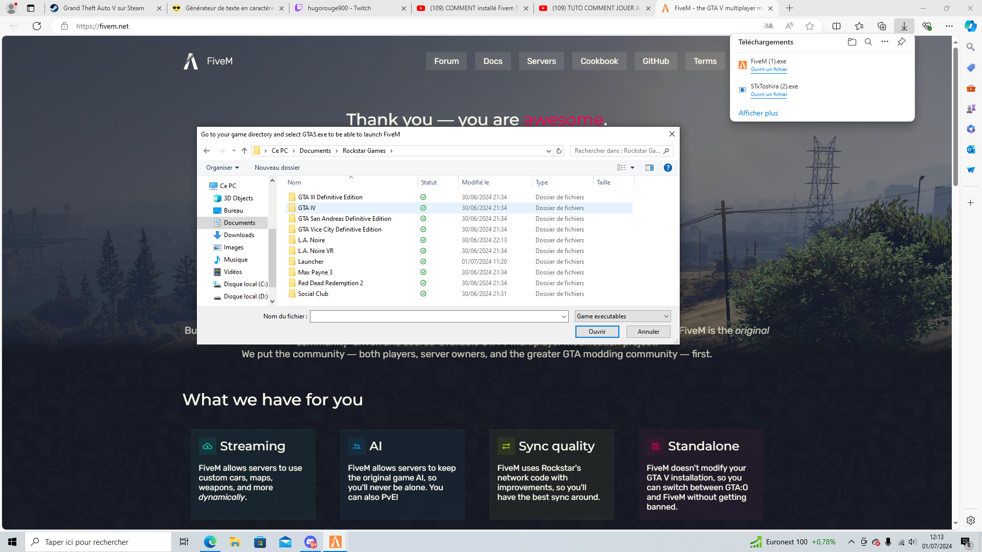
Task: Search downloads using the magnifier icon
Action: click(868, 42)
